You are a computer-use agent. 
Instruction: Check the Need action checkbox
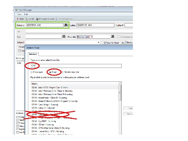(x=17, y=120)
